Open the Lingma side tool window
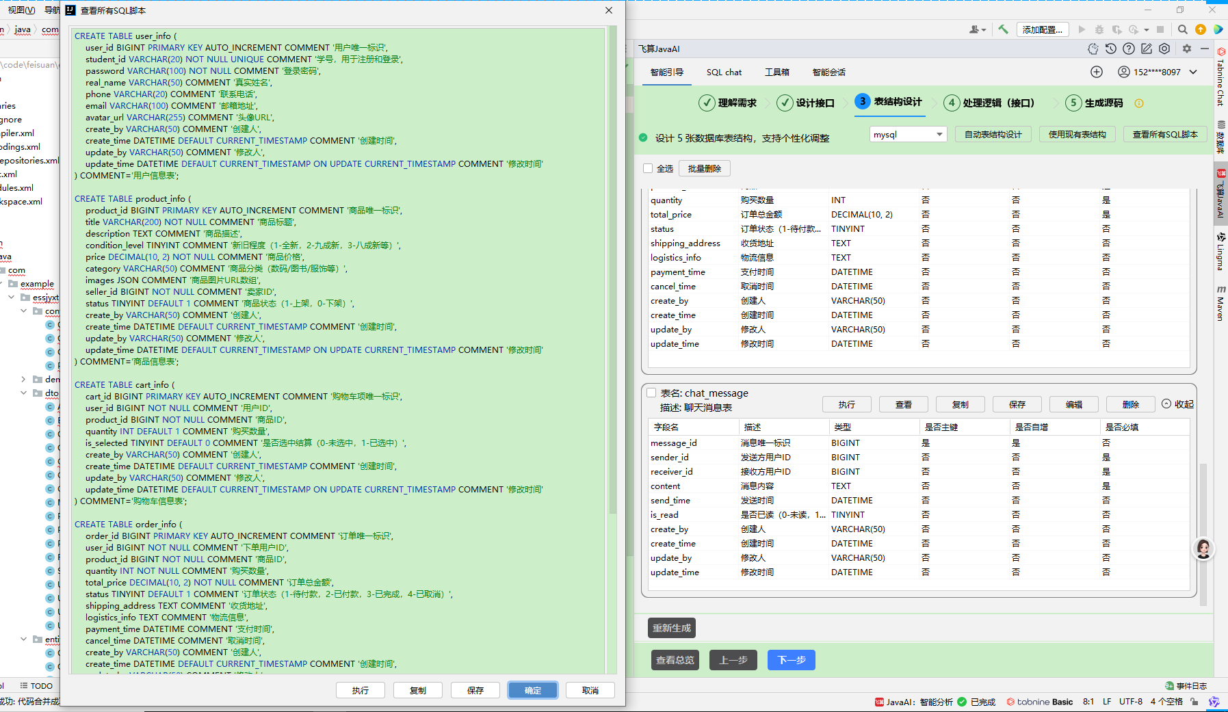 (1220, 252)
